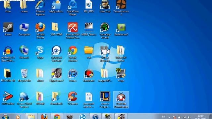
Task: Open the Enzo folder
Action: pyautogui.click(x=8, y=6)
